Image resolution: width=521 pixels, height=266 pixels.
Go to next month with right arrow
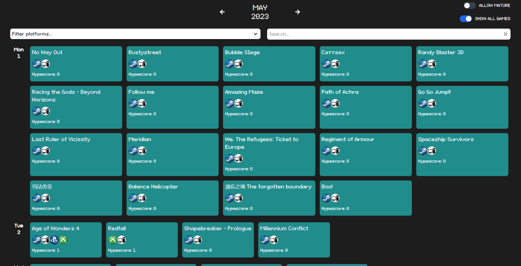[x=298, y=12]
